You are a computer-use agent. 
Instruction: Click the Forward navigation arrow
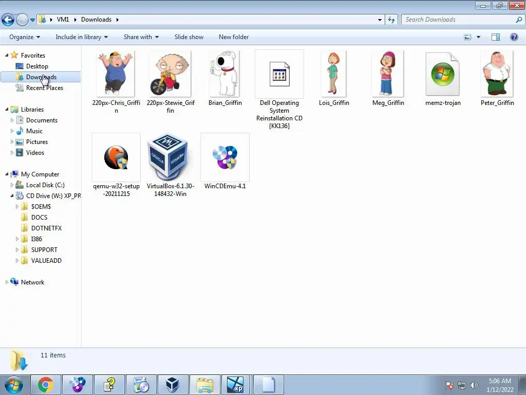click(x=22, y=20)
